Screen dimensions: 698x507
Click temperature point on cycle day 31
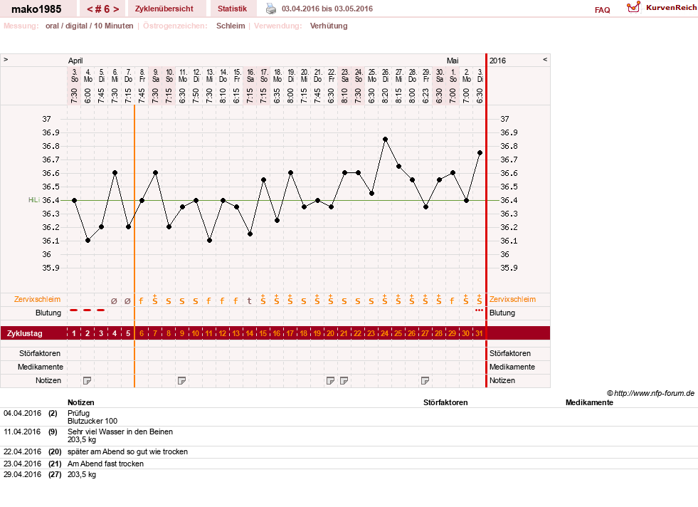(480, 153)
